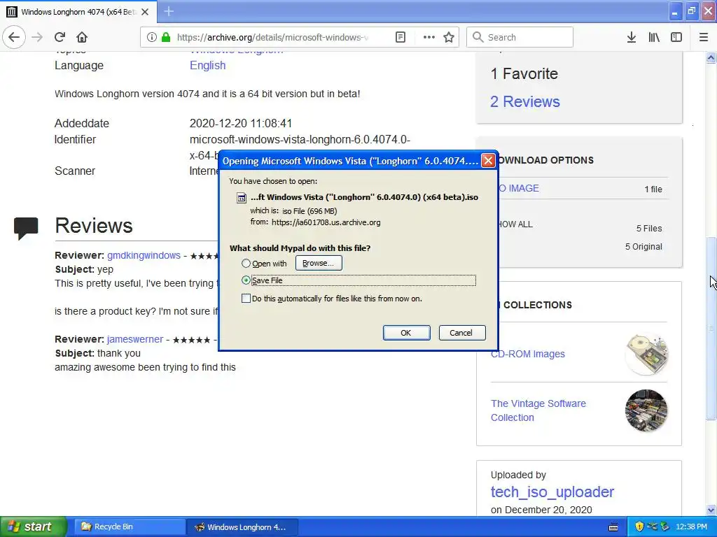
Task: Check 'Do this automatically' checkbox
Action: [246, 299]
